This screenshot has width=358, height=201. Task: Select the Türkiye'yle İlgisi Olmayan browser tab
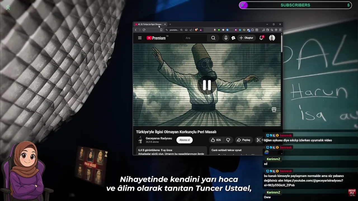[150, 24]
